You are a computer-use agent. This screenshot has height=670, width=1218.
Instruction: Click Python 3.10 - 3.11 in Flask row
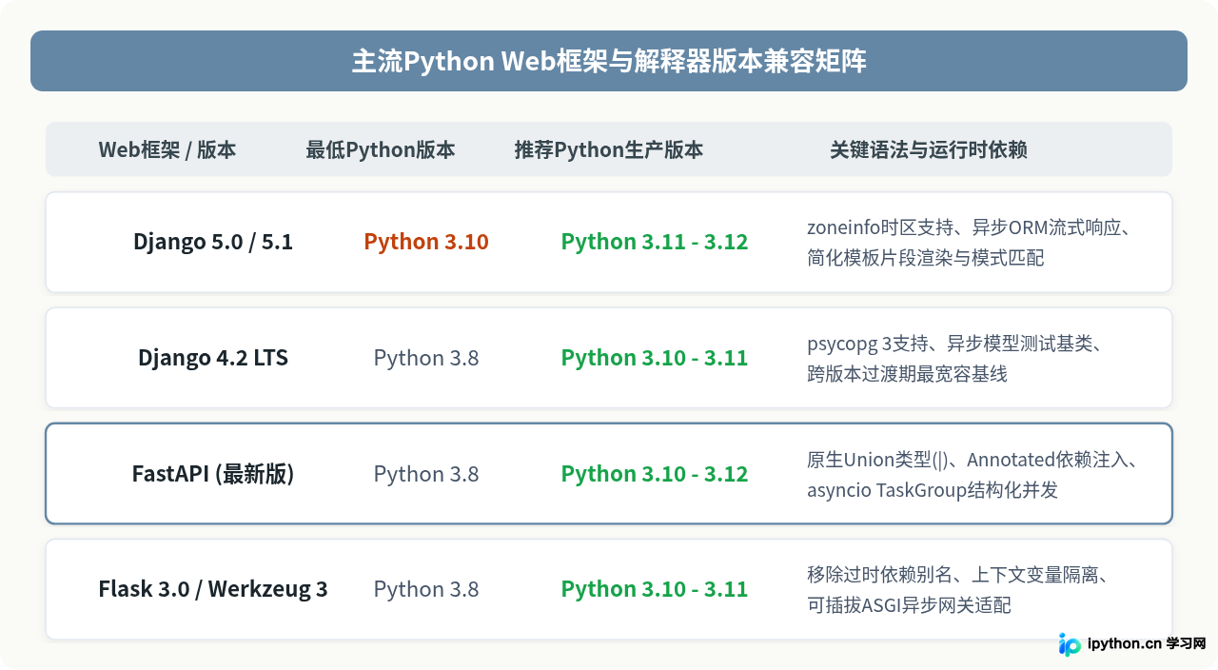(x=655, y=589)
